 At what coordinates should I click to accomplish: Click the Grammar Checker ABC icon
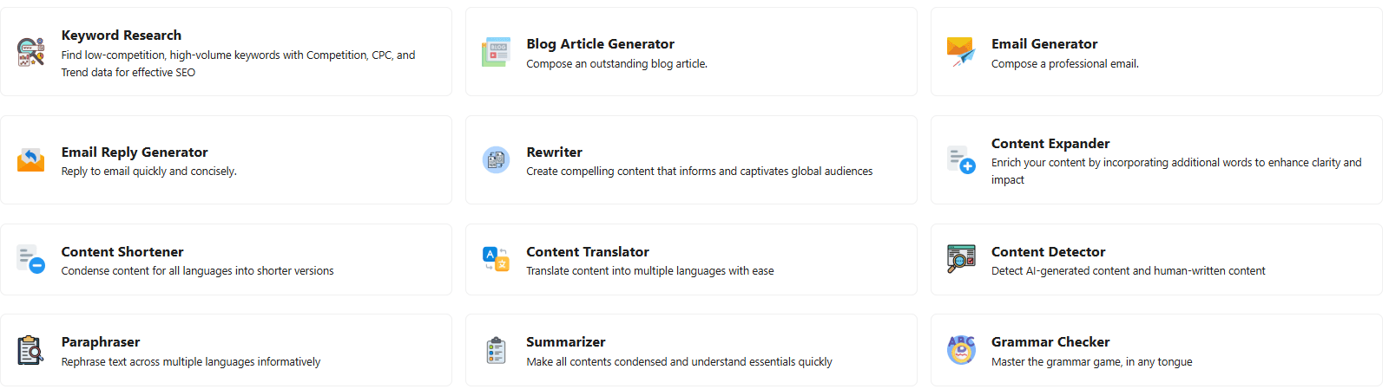click(x=961, y=350)
